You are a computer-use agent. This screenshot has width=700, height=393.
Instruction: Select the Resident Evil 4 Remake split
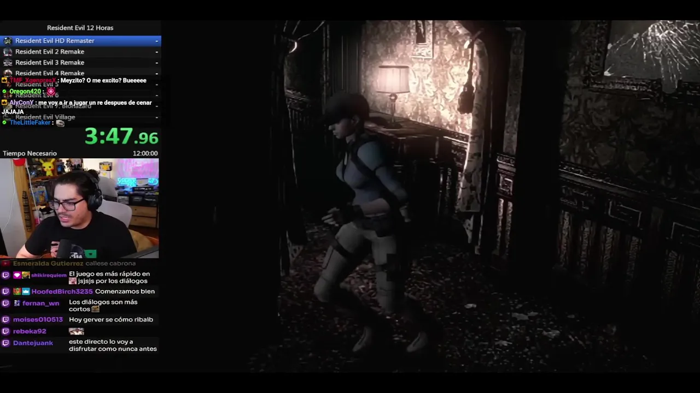click(80, 73)
